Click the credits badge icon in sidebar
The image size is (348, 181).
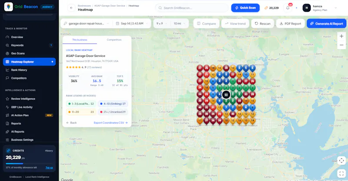tap(8, 151)
